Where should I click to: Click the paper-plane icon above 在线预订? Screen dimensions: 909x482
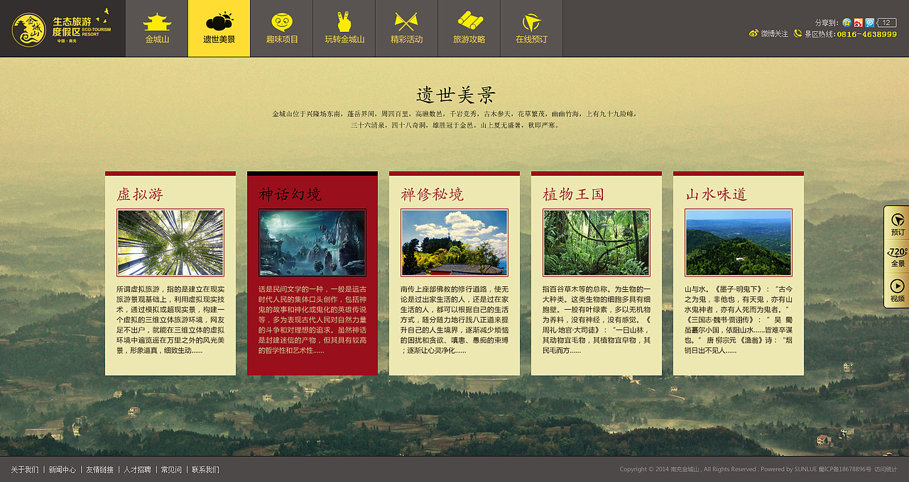click(x=530, y=20)
